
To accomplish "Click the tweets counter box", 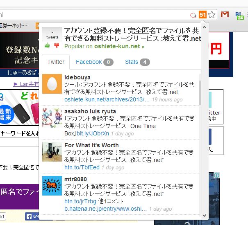I will 52,34.
